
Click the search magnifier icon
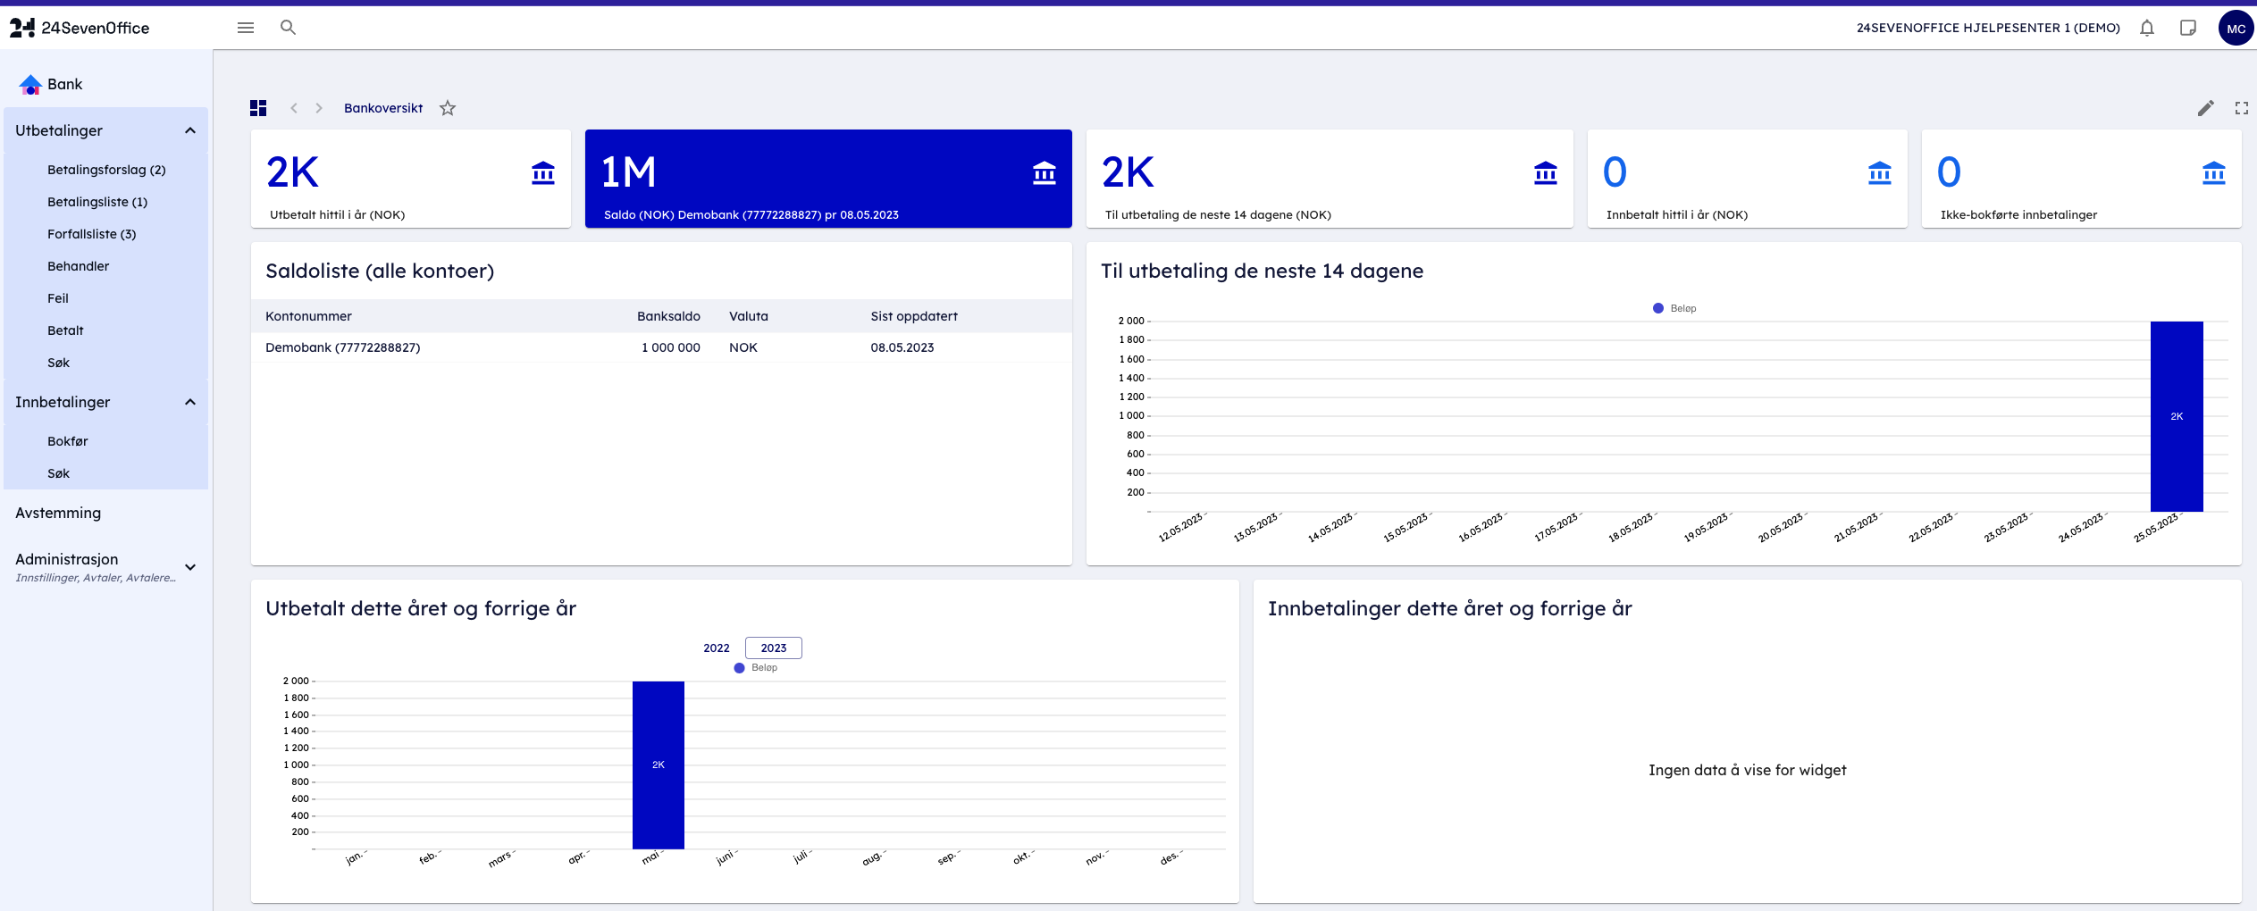coord(288,28)
